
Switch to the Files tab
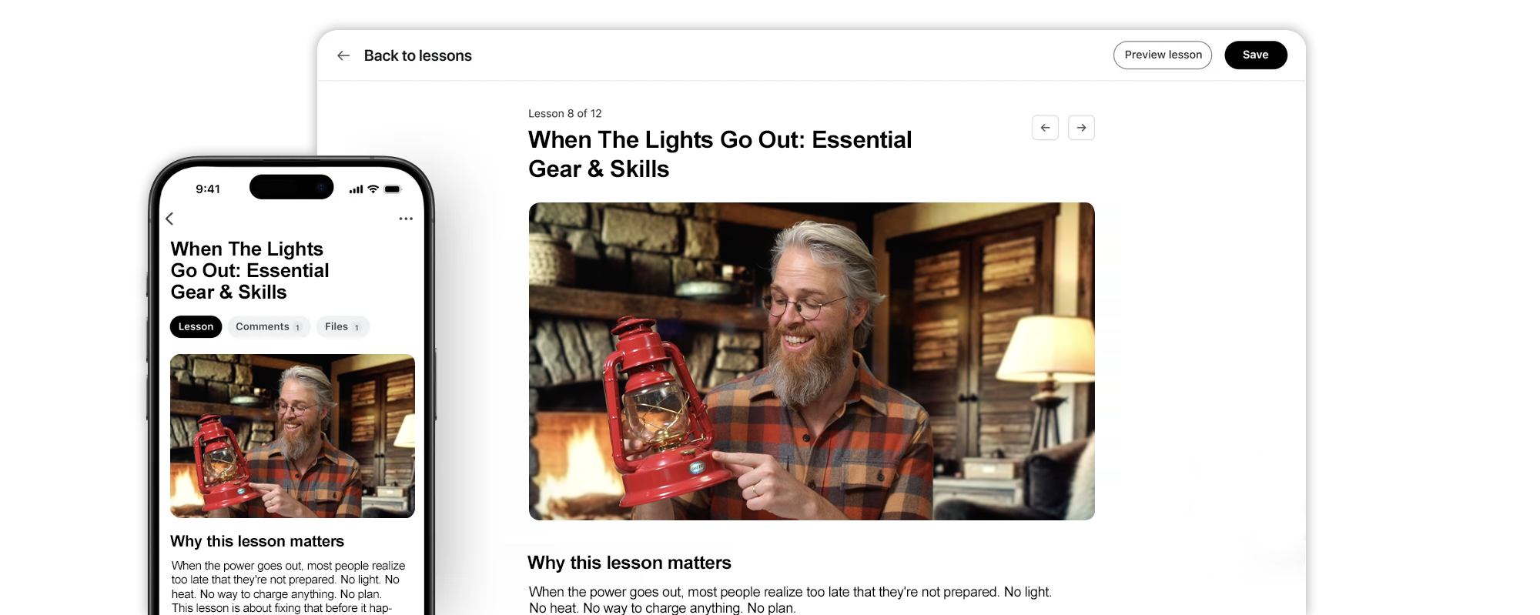coord(342,326)
